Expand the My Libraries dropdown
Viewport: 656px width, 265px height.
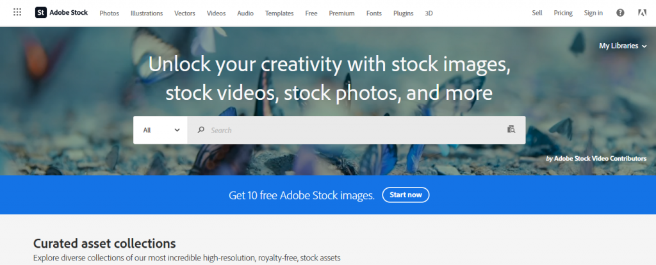[x=623, y=45]
